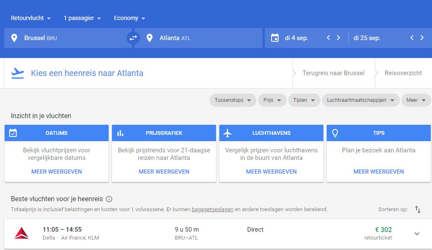
Task: Click the retourticket label
Action: coord(378,238)
